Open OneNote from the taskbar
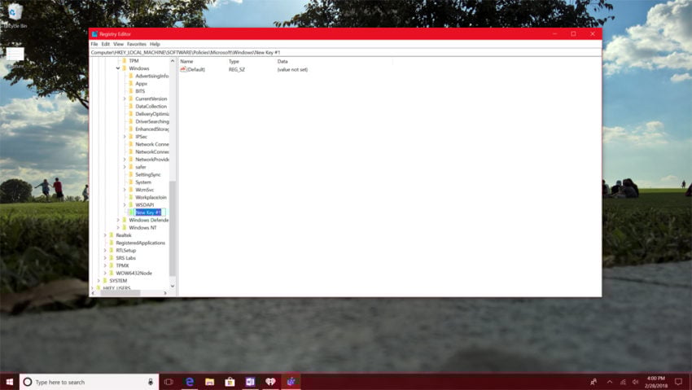This screenshot has width=692, height=390. point(250,382)
